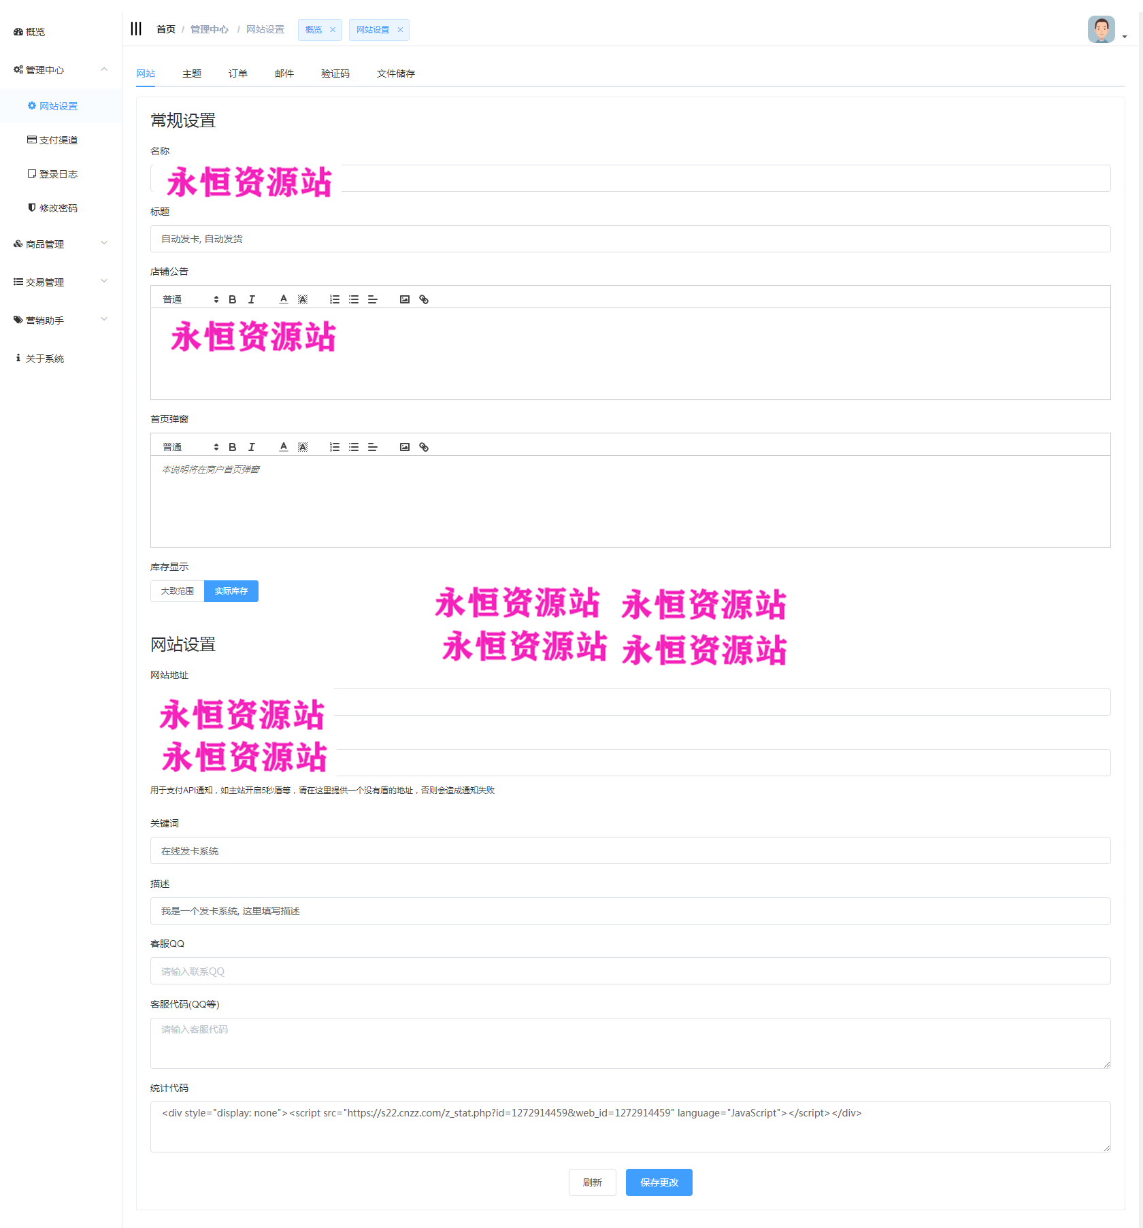The width and height of the screenshot is (1143, 1228).
Task: Open text align option in 首页弹窗 editor
Action: pos(373,447)
